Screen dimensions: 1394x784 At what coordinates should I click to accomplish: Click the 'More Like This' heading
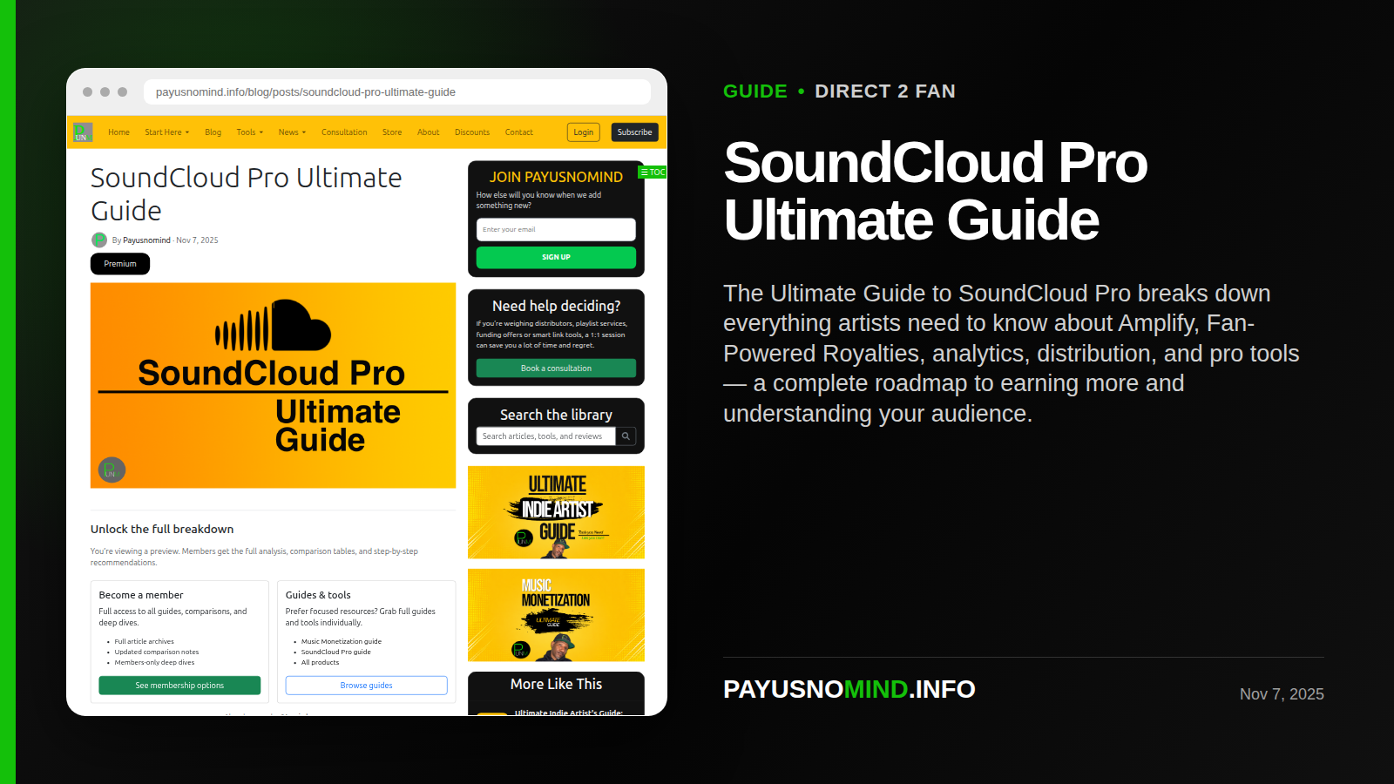click(x=556, y=685)
